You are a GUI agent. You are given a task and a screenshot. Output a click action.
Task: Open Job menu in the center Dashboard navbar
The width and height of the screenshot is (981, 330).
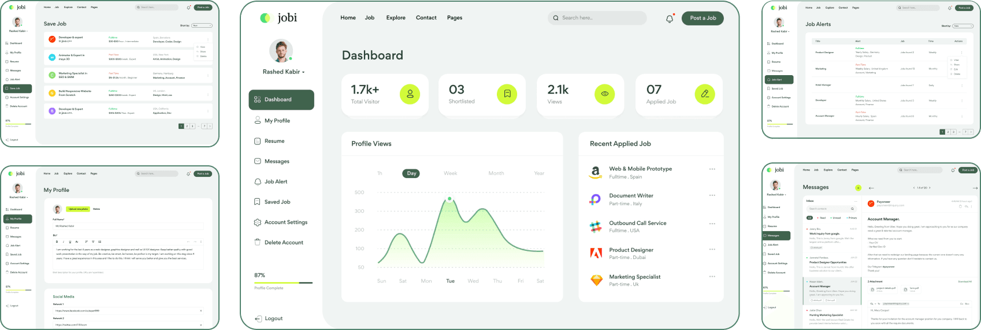(x=370, y=18)
